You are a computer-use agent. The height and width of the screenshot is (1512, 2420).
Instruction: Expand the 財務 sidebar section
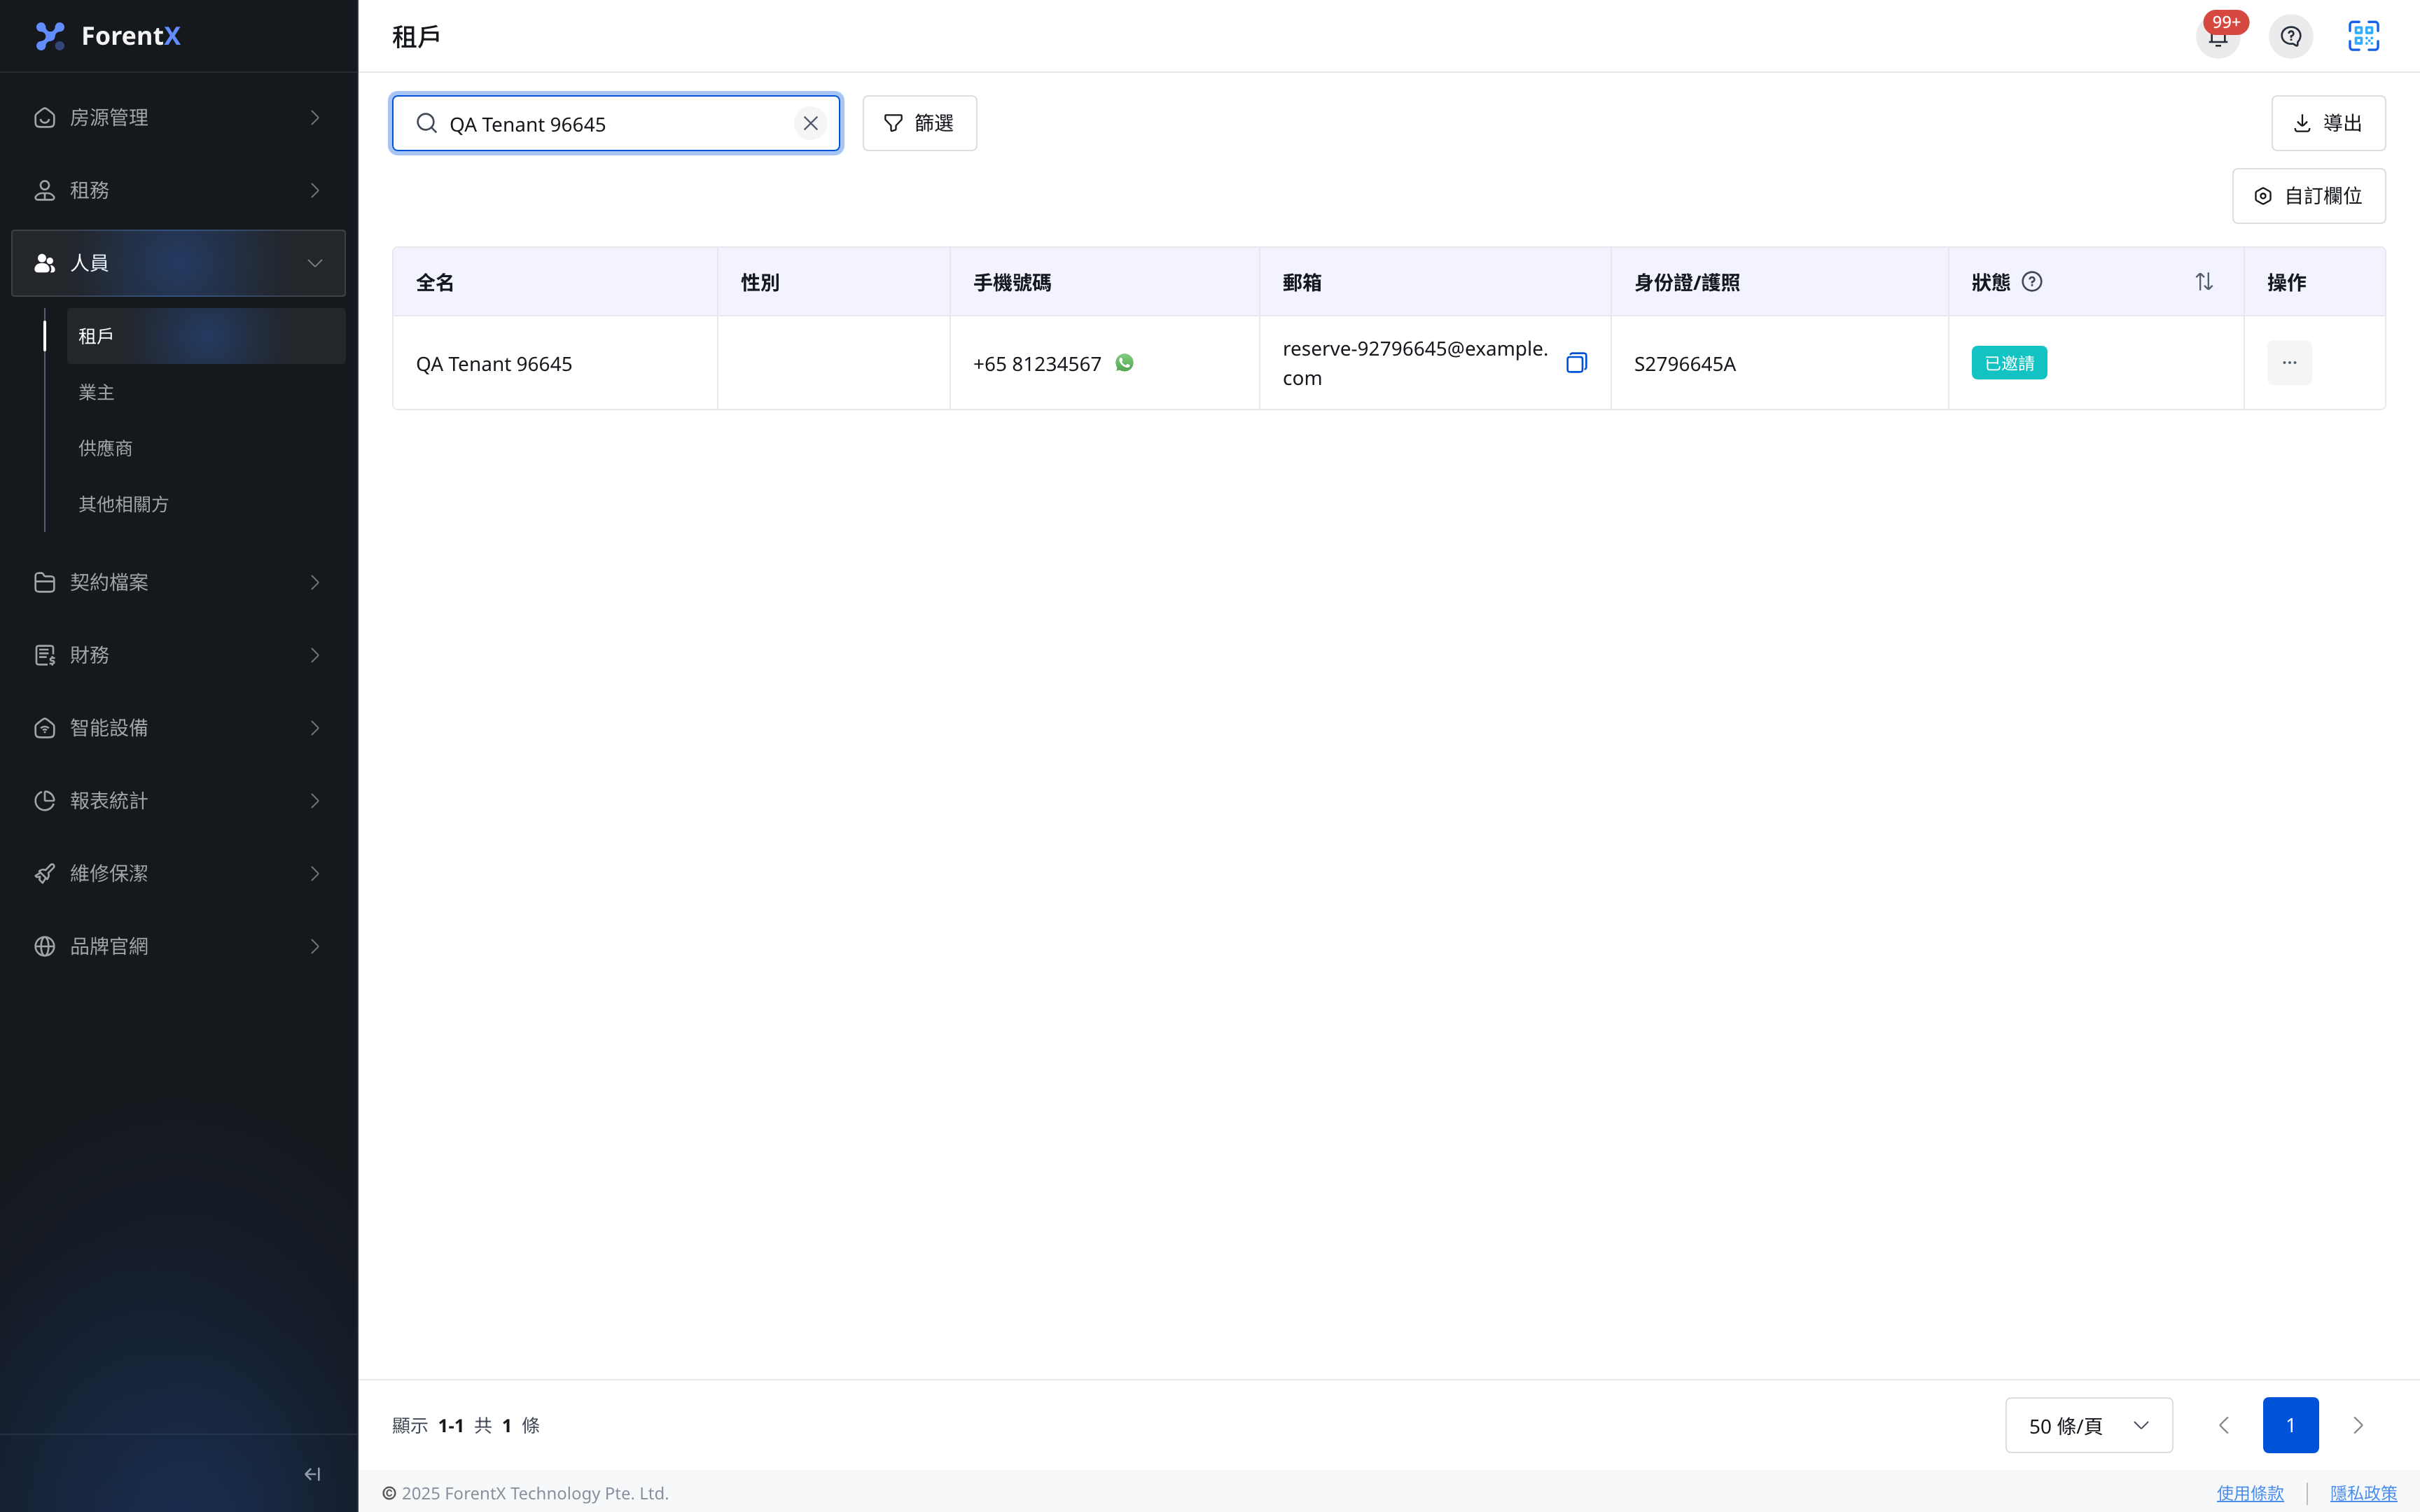(178, 655)
